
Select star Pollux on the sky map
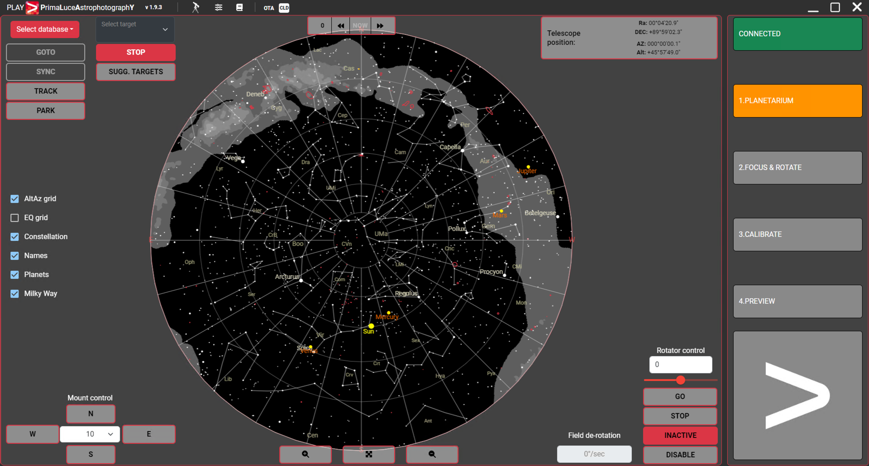click(x=467, y=232)
